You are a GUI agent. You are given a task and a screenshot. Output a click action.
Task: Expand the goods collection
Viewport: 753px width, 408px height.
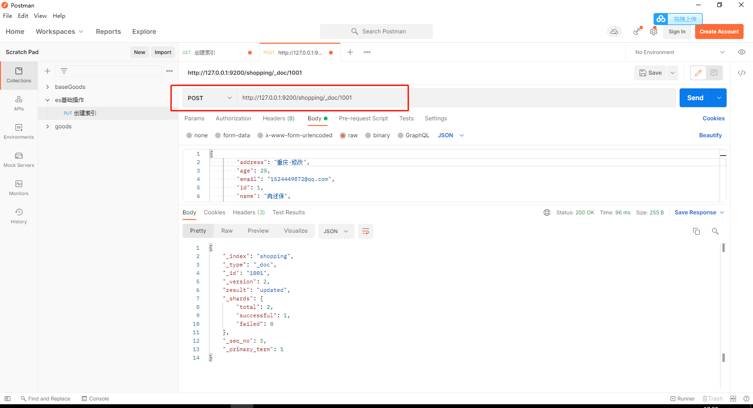(x=48, y=126)
